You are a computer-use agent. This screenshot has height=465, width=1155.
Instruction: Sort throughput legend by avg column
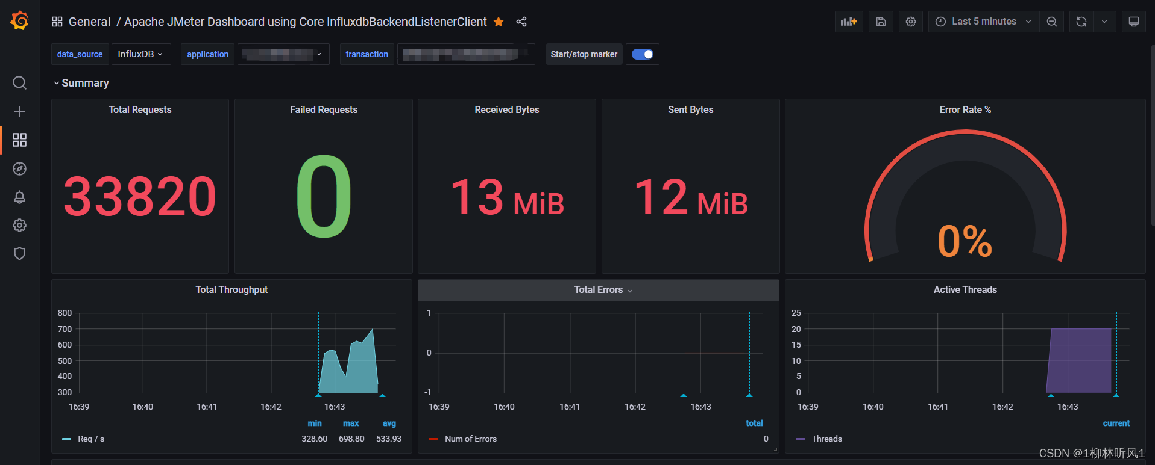point(389,423)
